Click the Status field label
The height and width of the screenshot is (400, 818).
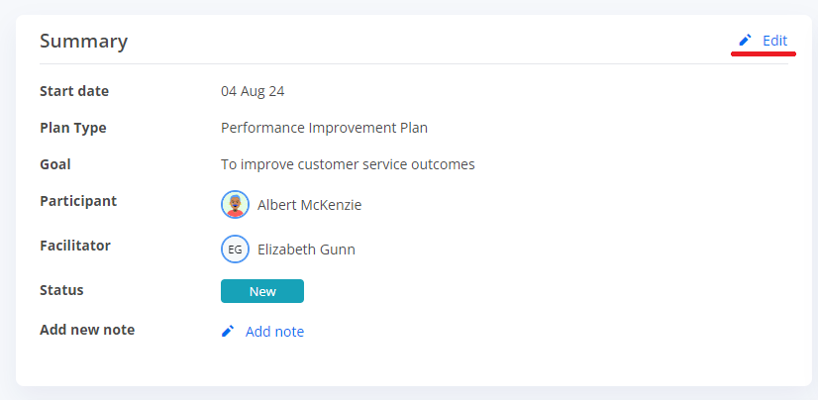click(61, 290)
